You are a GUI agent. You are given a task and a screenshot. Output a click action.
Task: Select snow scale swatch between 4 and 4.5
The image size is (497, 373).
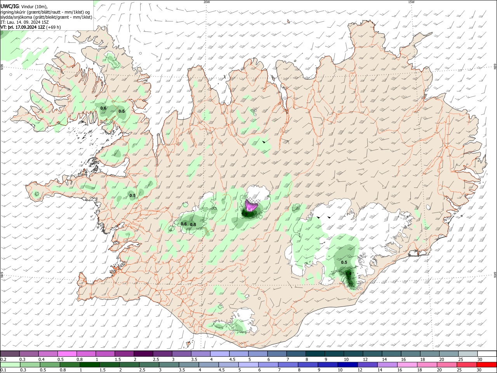coord(220,354)
